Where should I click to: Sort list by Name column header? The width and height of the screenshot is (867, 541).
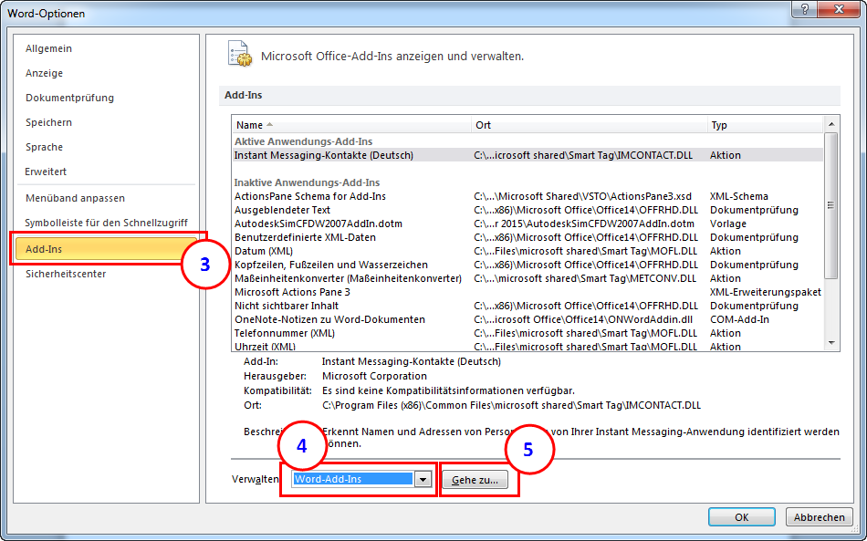pos(351,125)
